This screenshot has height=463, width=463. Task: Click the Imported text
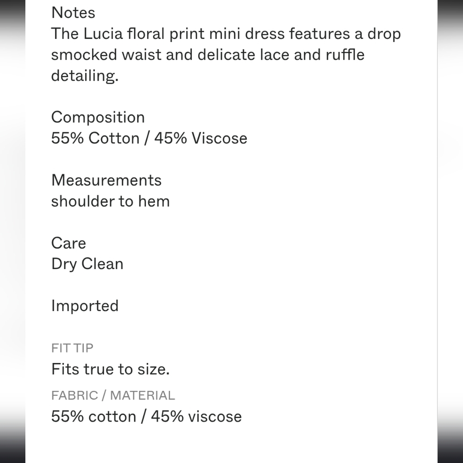[x=85, y=306]
